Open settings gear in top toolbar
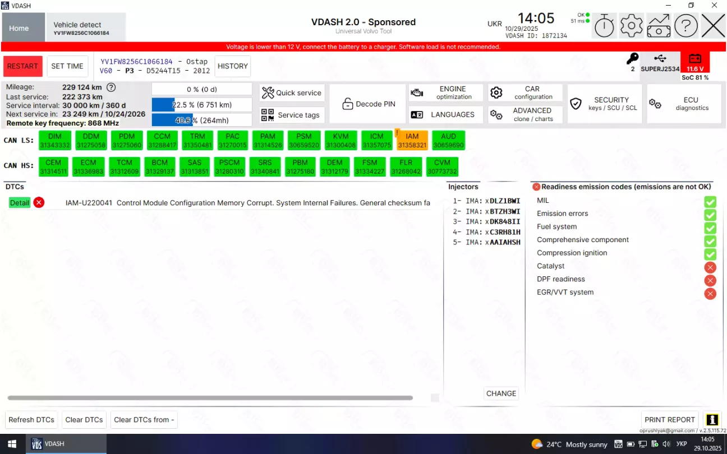Screen dimensions: 727x454 [631, 26]
